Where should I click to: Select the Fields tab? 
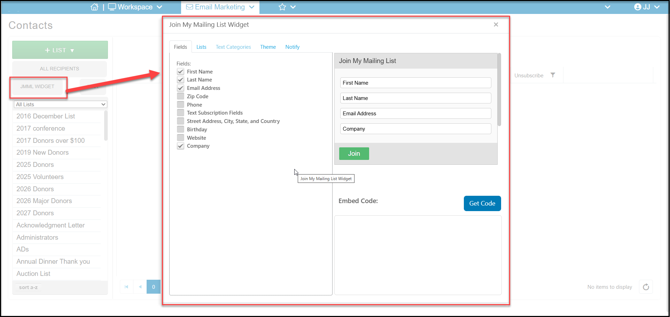(180, 47)
